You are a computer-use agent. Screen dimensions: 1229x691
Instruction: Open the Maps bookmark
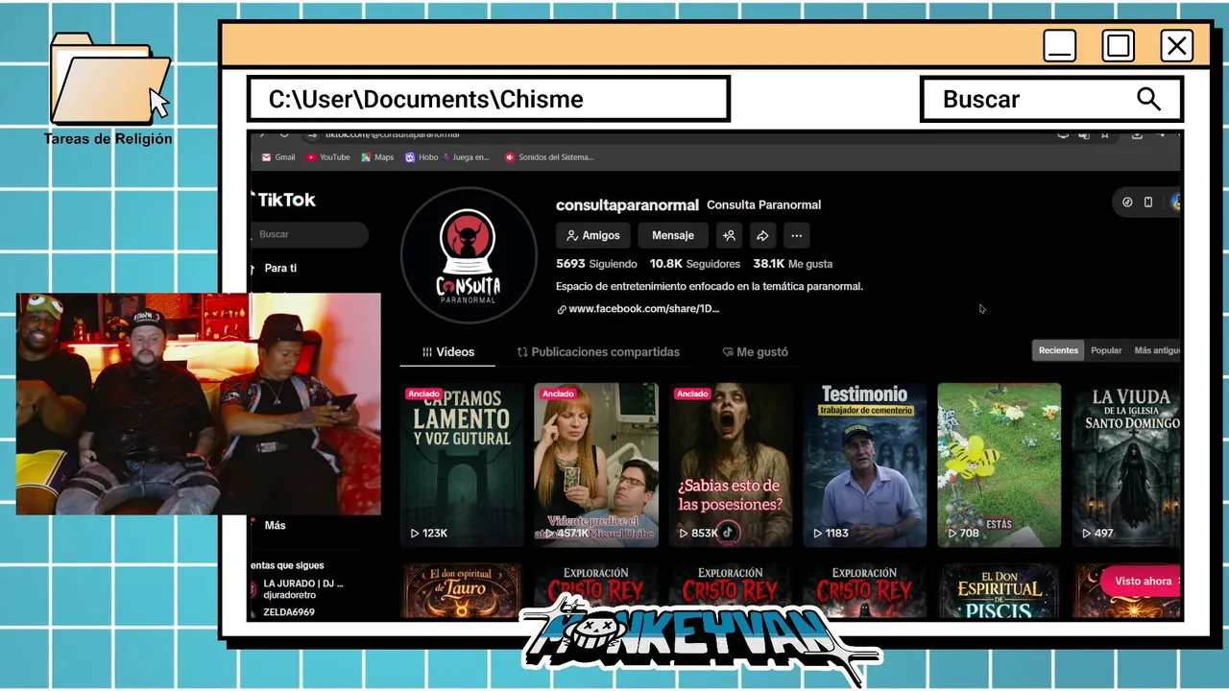point(377,157)
